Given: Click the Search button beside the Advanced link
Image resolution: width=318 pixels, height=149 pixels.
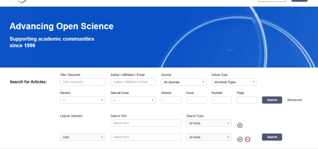Looking at the screenshot, I should click(x=272, y=100).
